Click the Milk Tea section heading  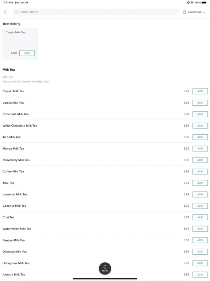pyautogui.click(x=9, y=70)
